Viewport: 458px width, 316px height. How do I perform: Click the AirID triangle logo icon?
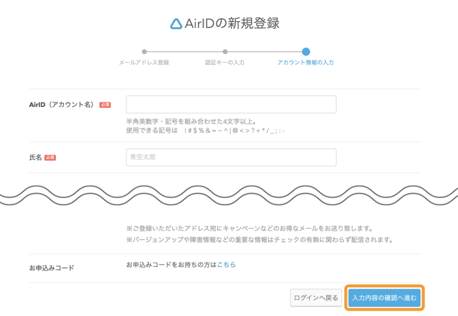pos(176,24)
